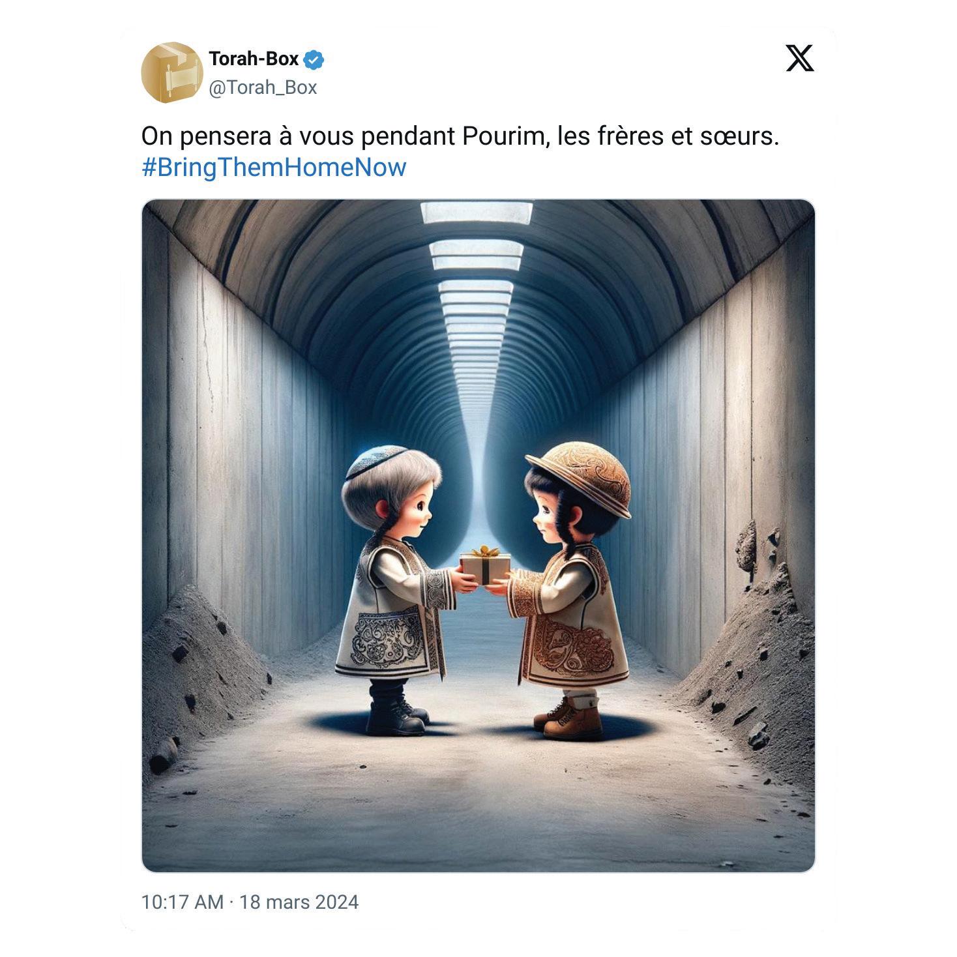This screenshot has height=957, width=957.
Task: Select the tweet text about Pourim
Action: 460,136
